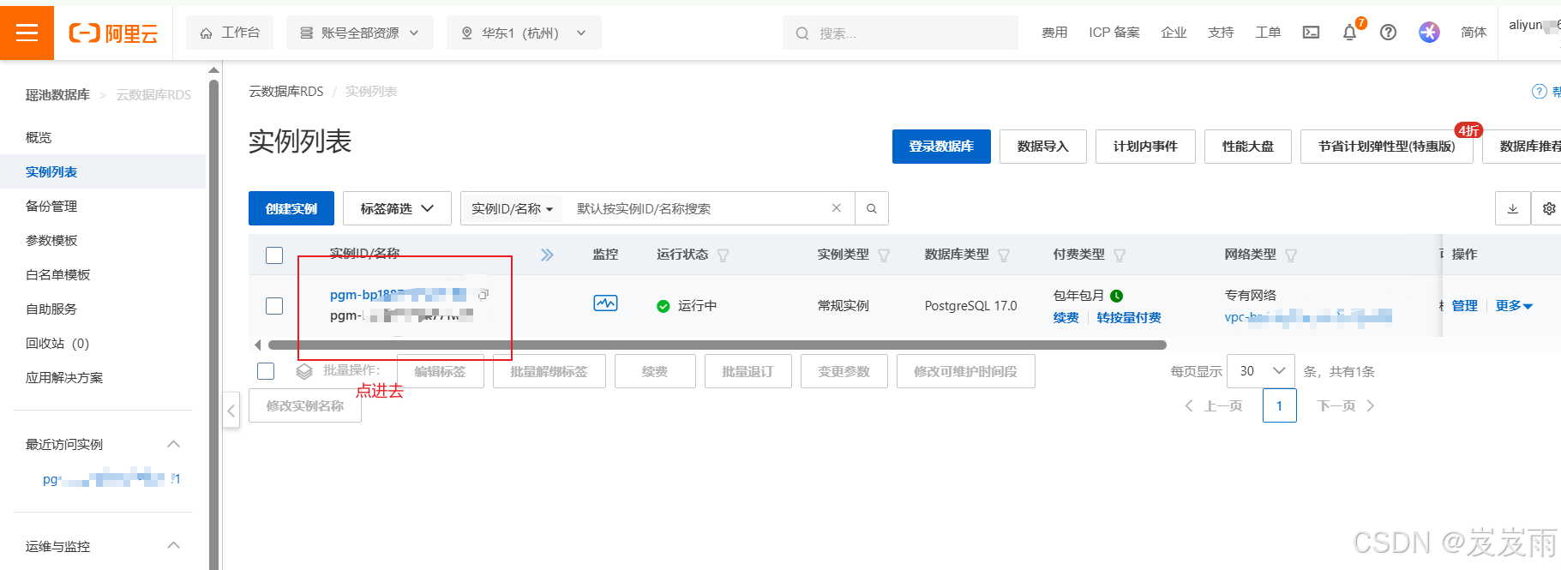Check the pgm-bp18 instance row checkbox
Screen dimensions: 1561x570
274,306
